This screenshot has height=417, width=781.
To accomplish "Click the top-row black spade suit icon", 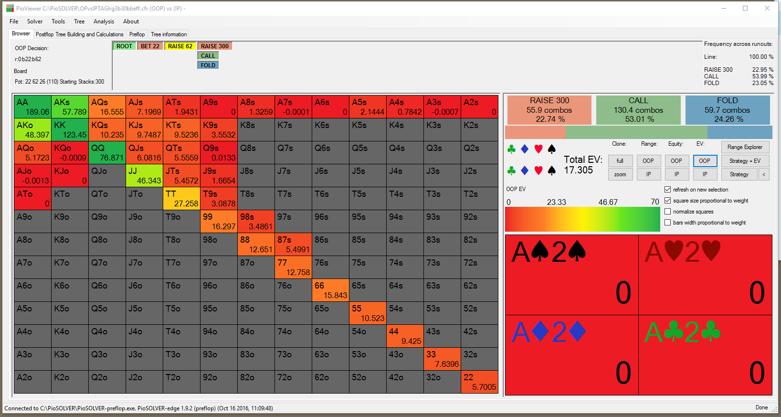I will pyautogui.click(x=552, y=150).
